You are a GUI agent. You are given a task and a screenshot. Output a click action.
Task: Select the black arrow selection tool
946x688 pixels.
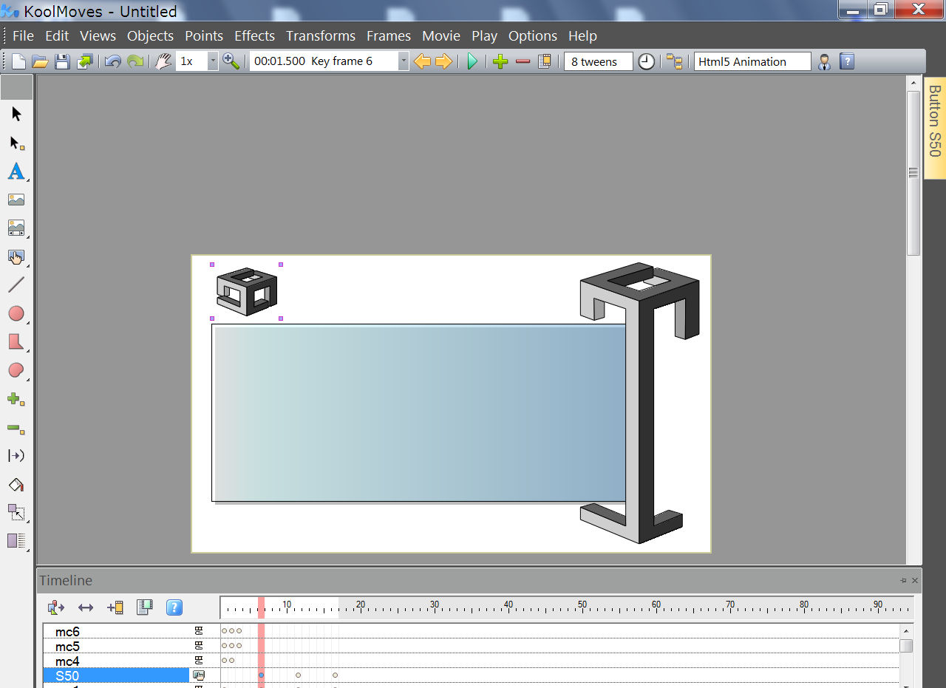[16, 114]
